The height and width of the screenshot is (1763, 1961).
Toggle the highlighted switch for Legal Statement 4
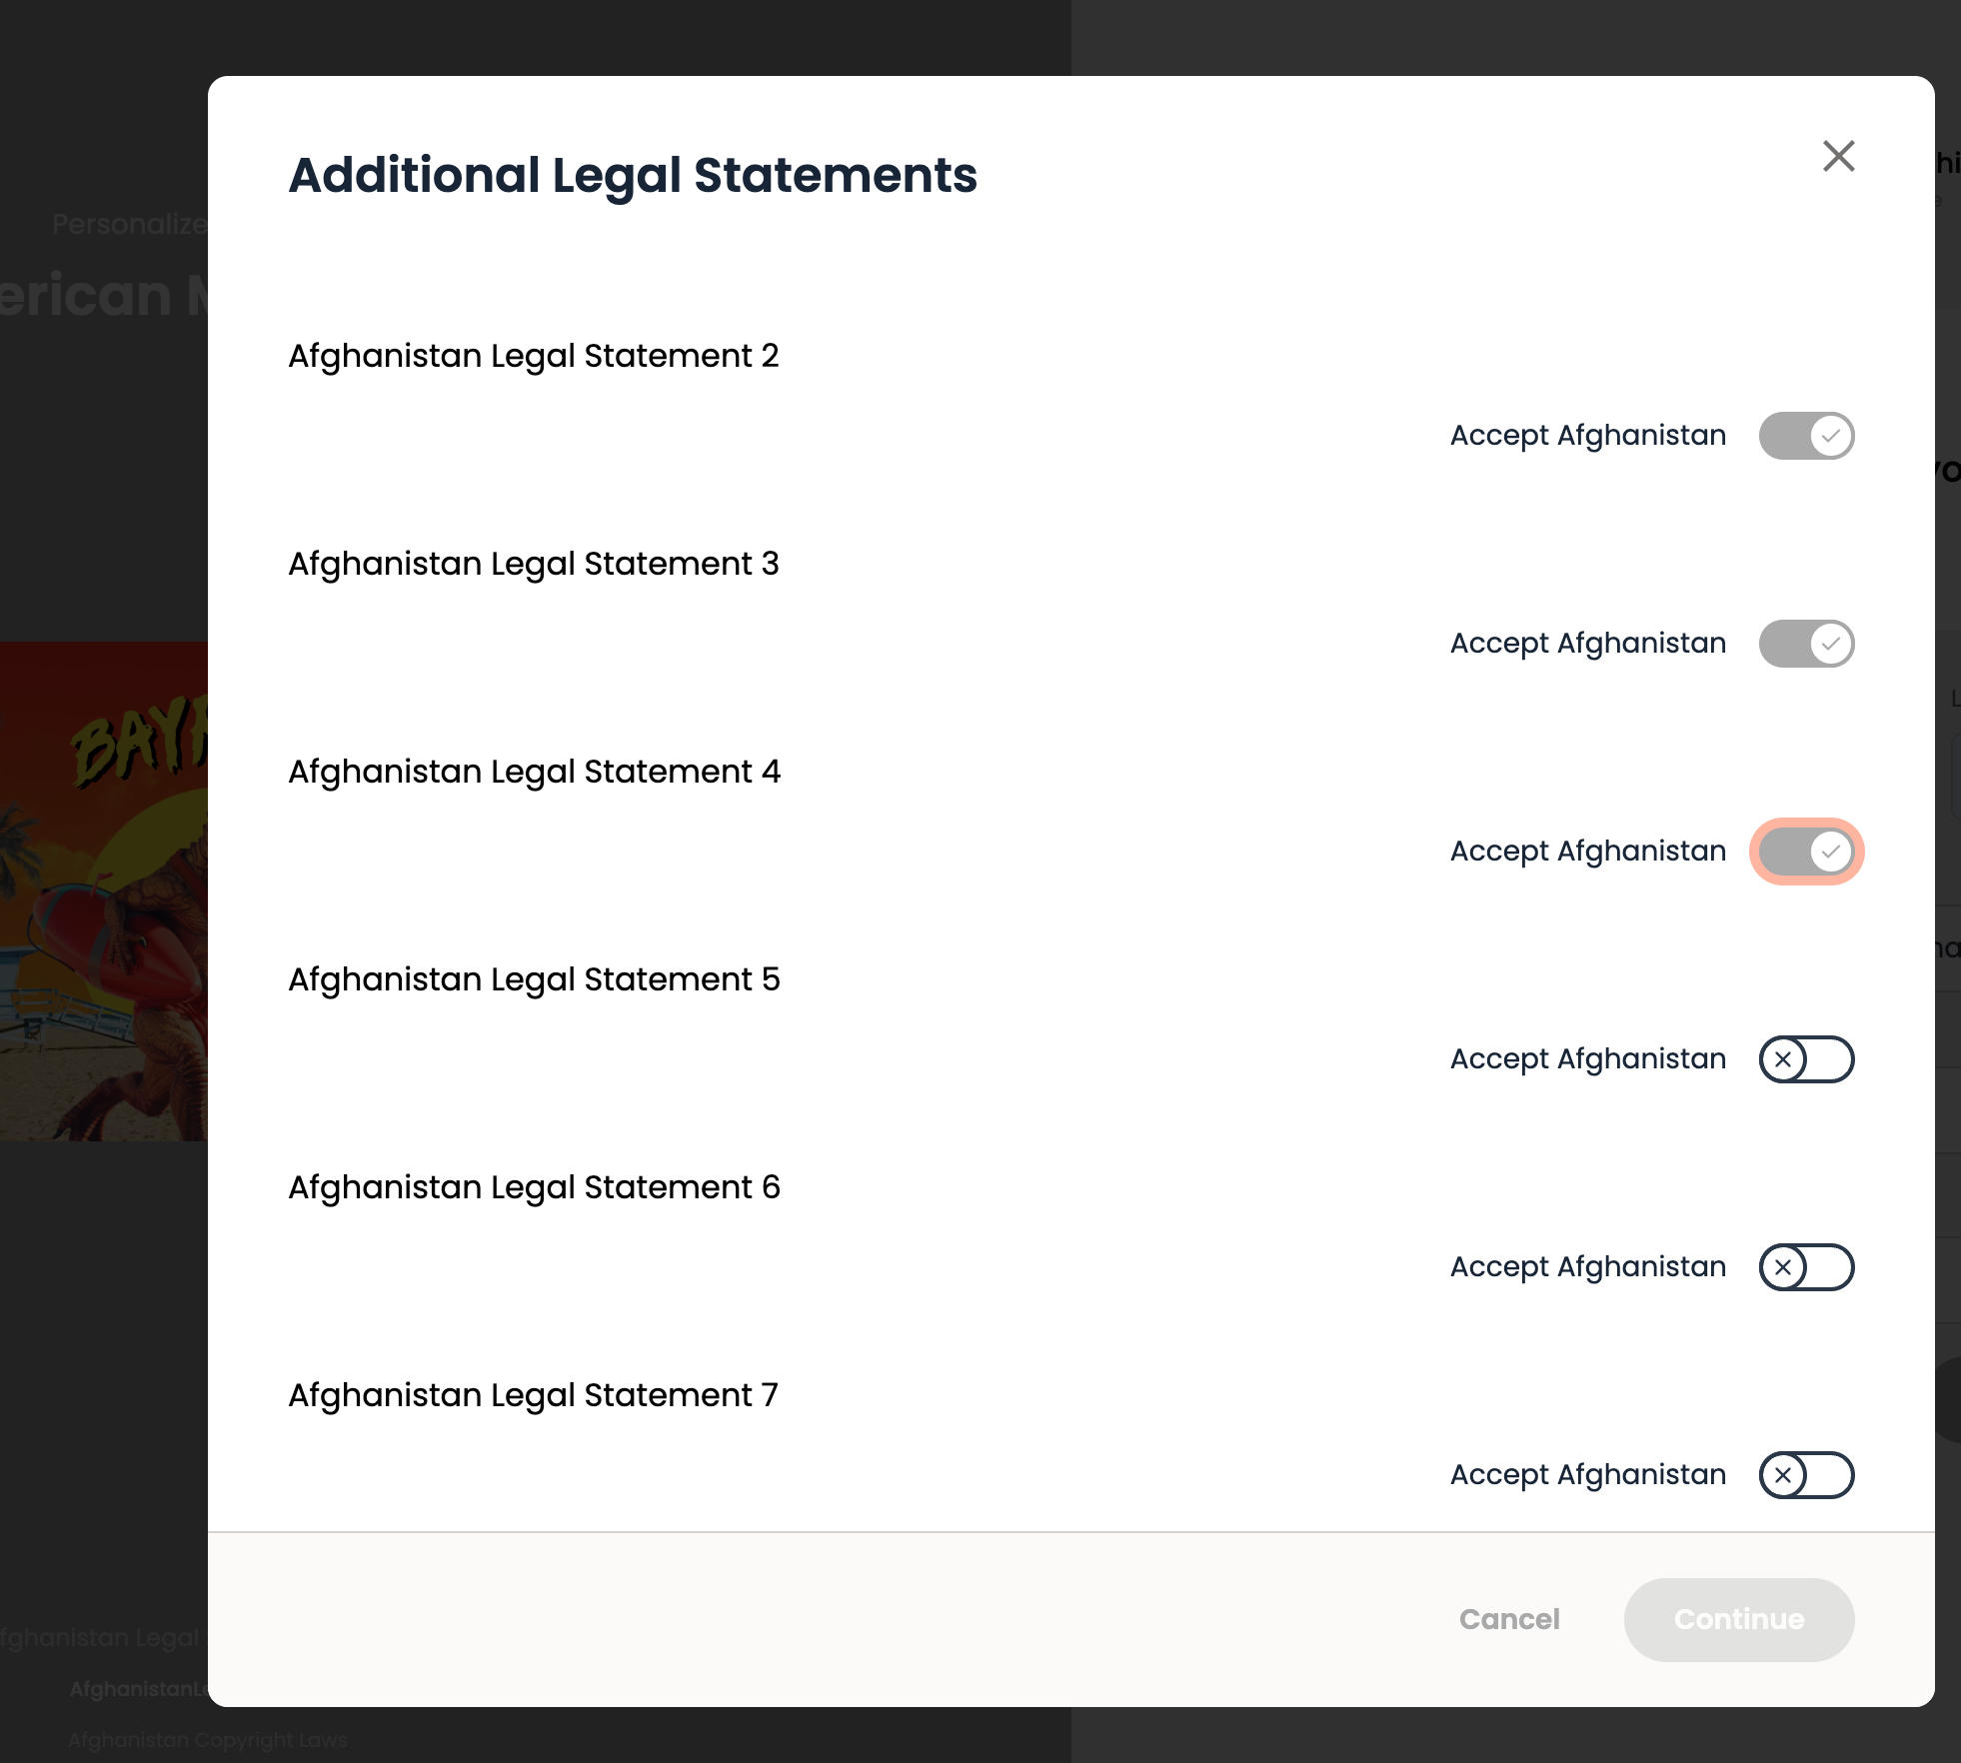[x=1806, y=852]
